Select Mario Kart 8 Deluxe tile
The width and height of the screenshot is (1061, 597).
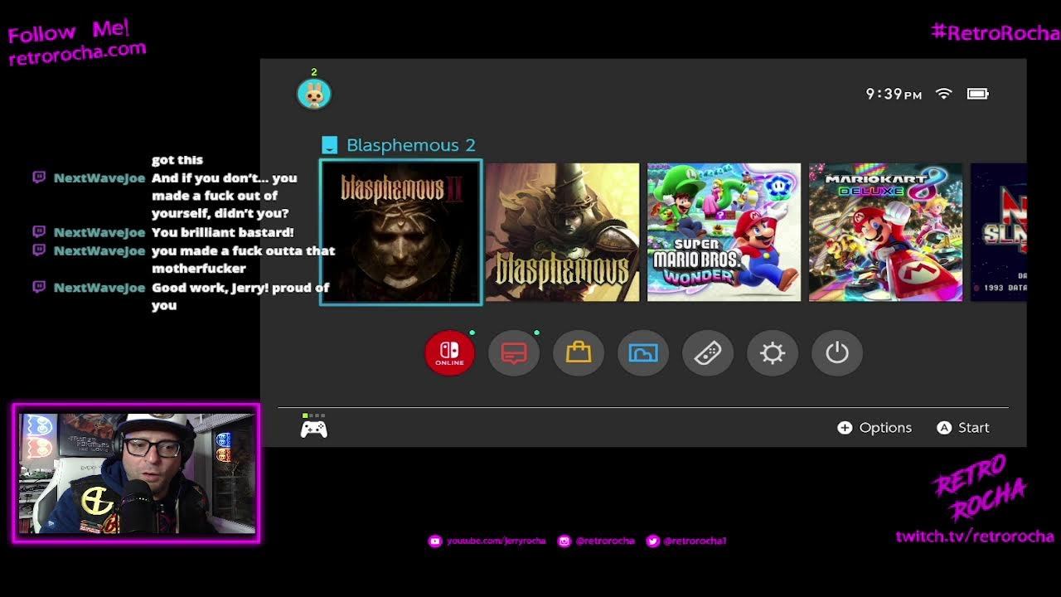pos(885,232)
